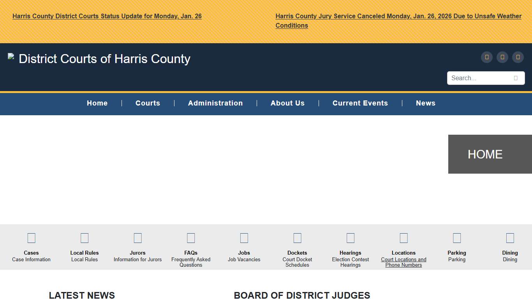Click the Jobs vacancies icon

[x=244, y=238]
